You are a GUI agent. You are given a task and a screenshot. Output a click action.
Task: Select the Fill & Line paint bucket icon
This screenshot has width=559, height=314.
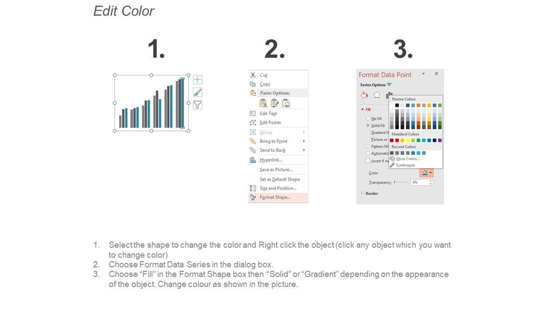pos(364,96)
